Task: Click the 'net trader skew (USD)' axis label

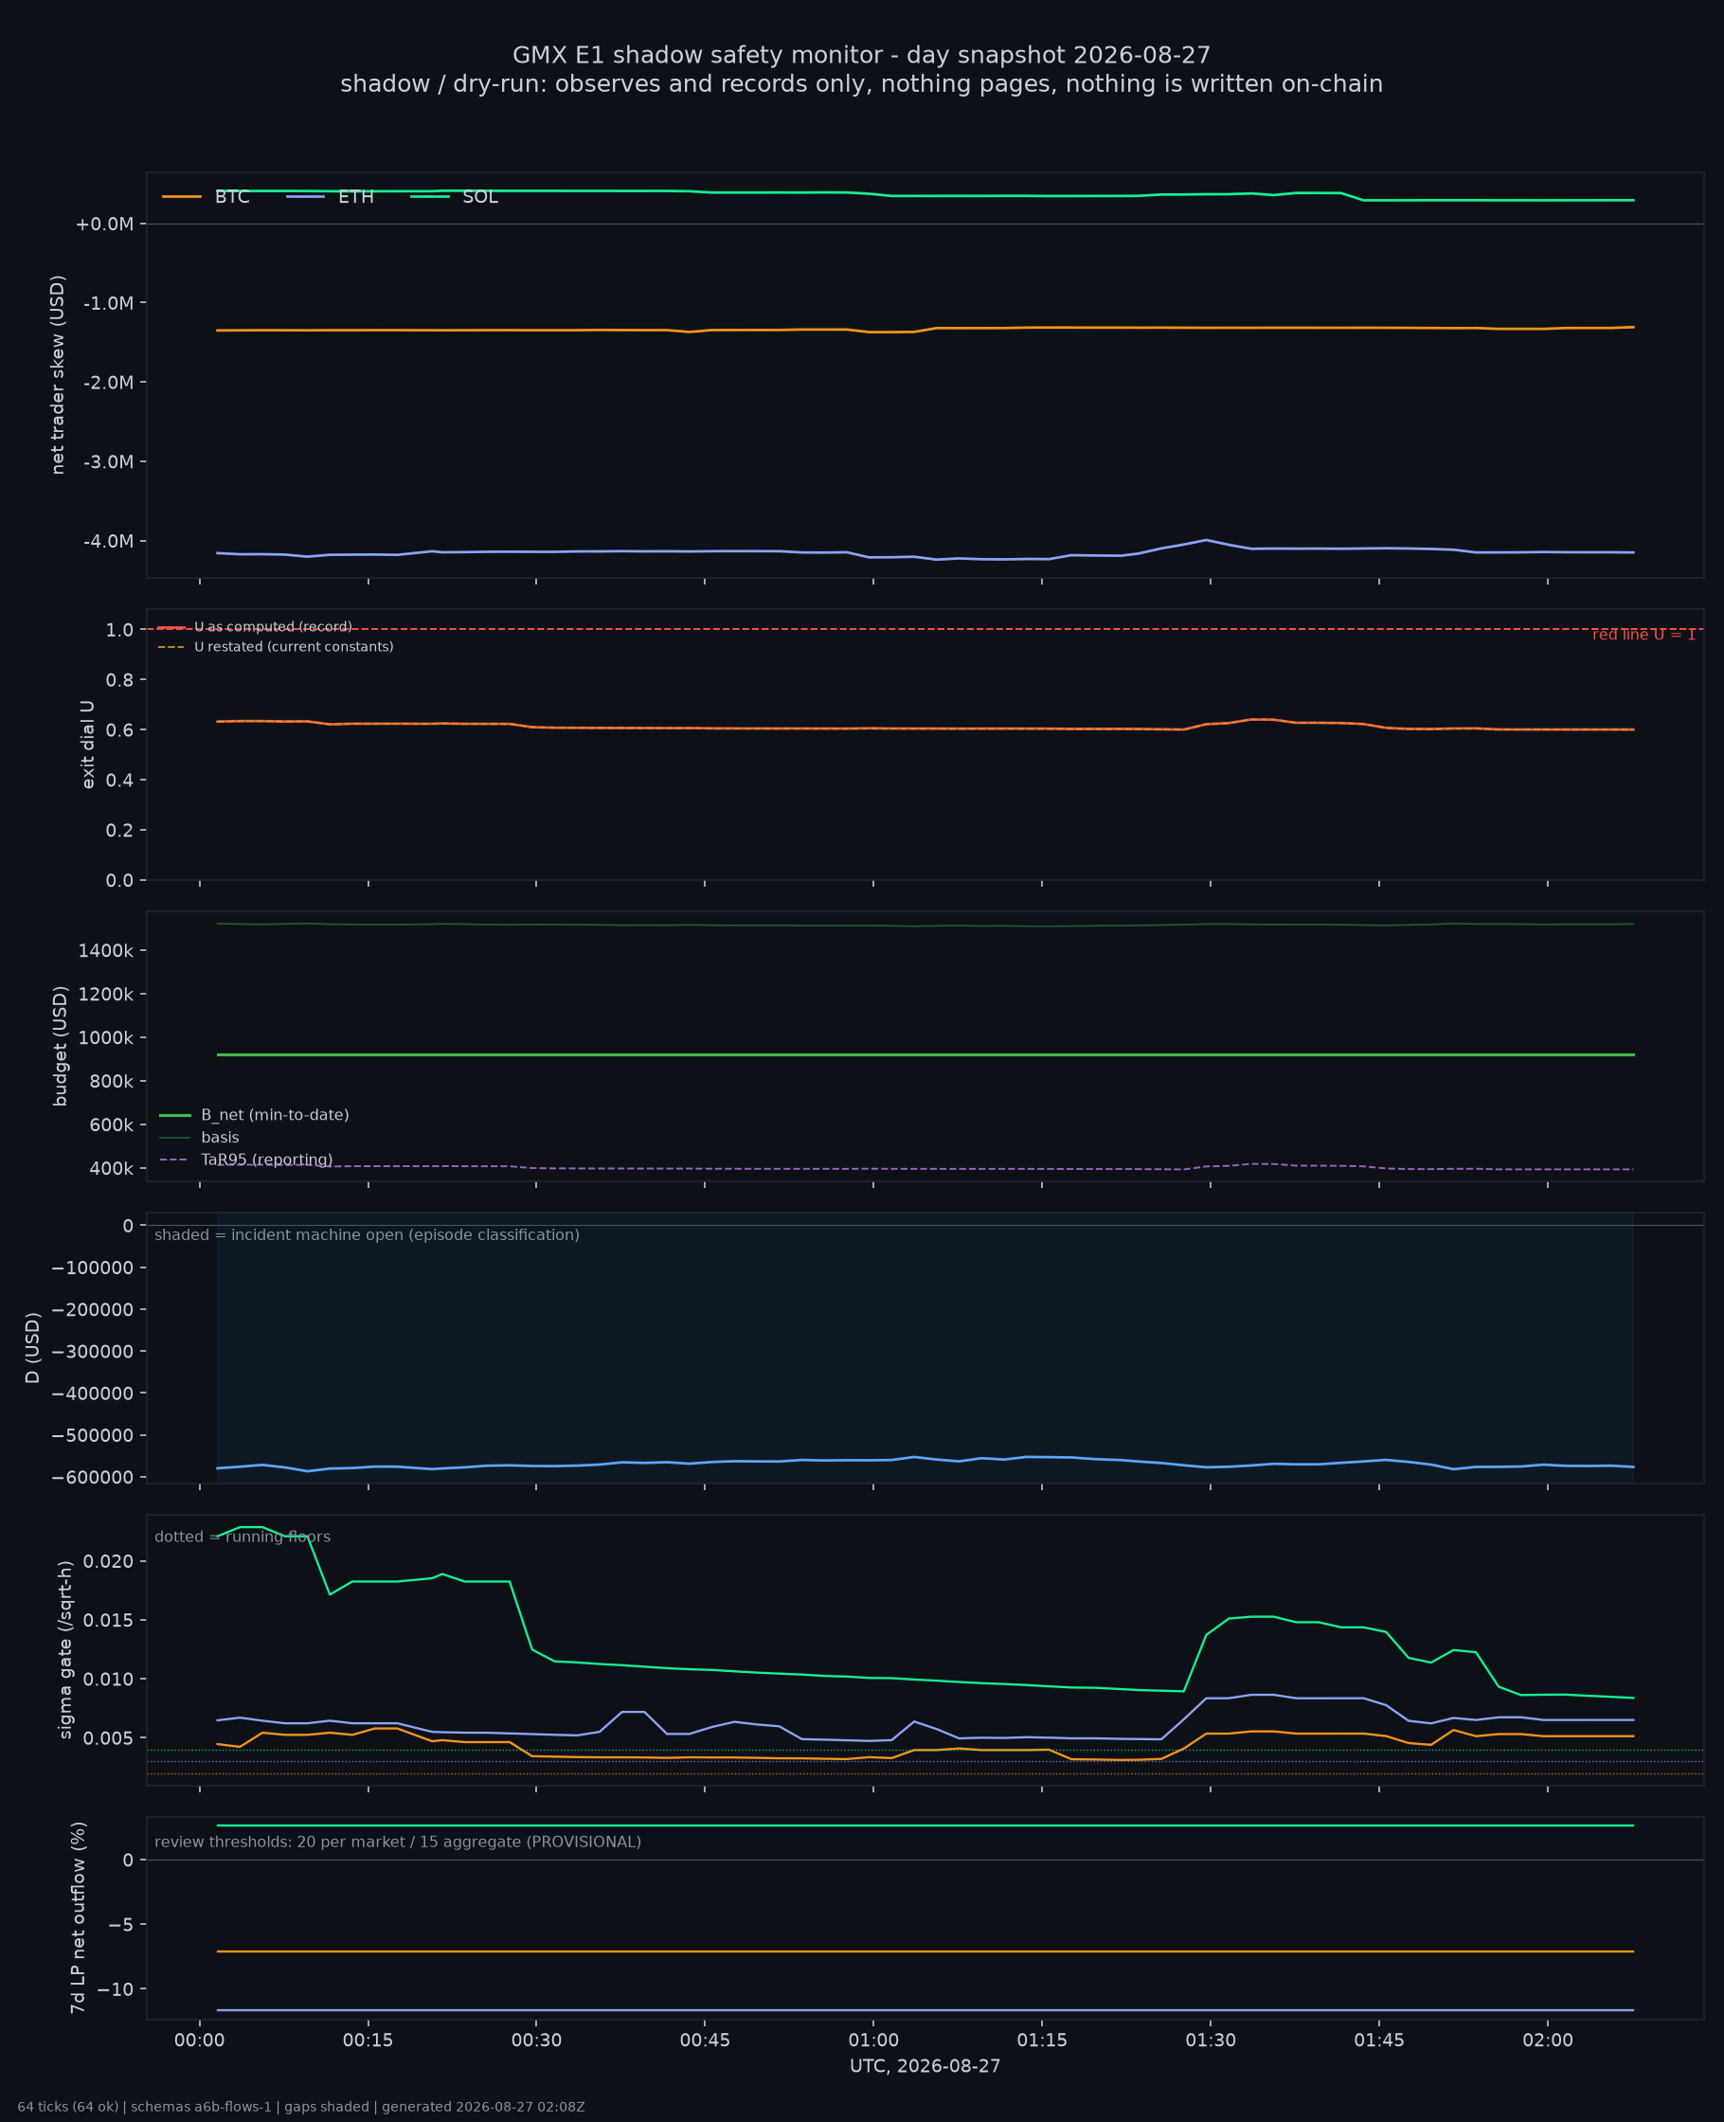Action: pyautogui.click(x=58, y=374)
